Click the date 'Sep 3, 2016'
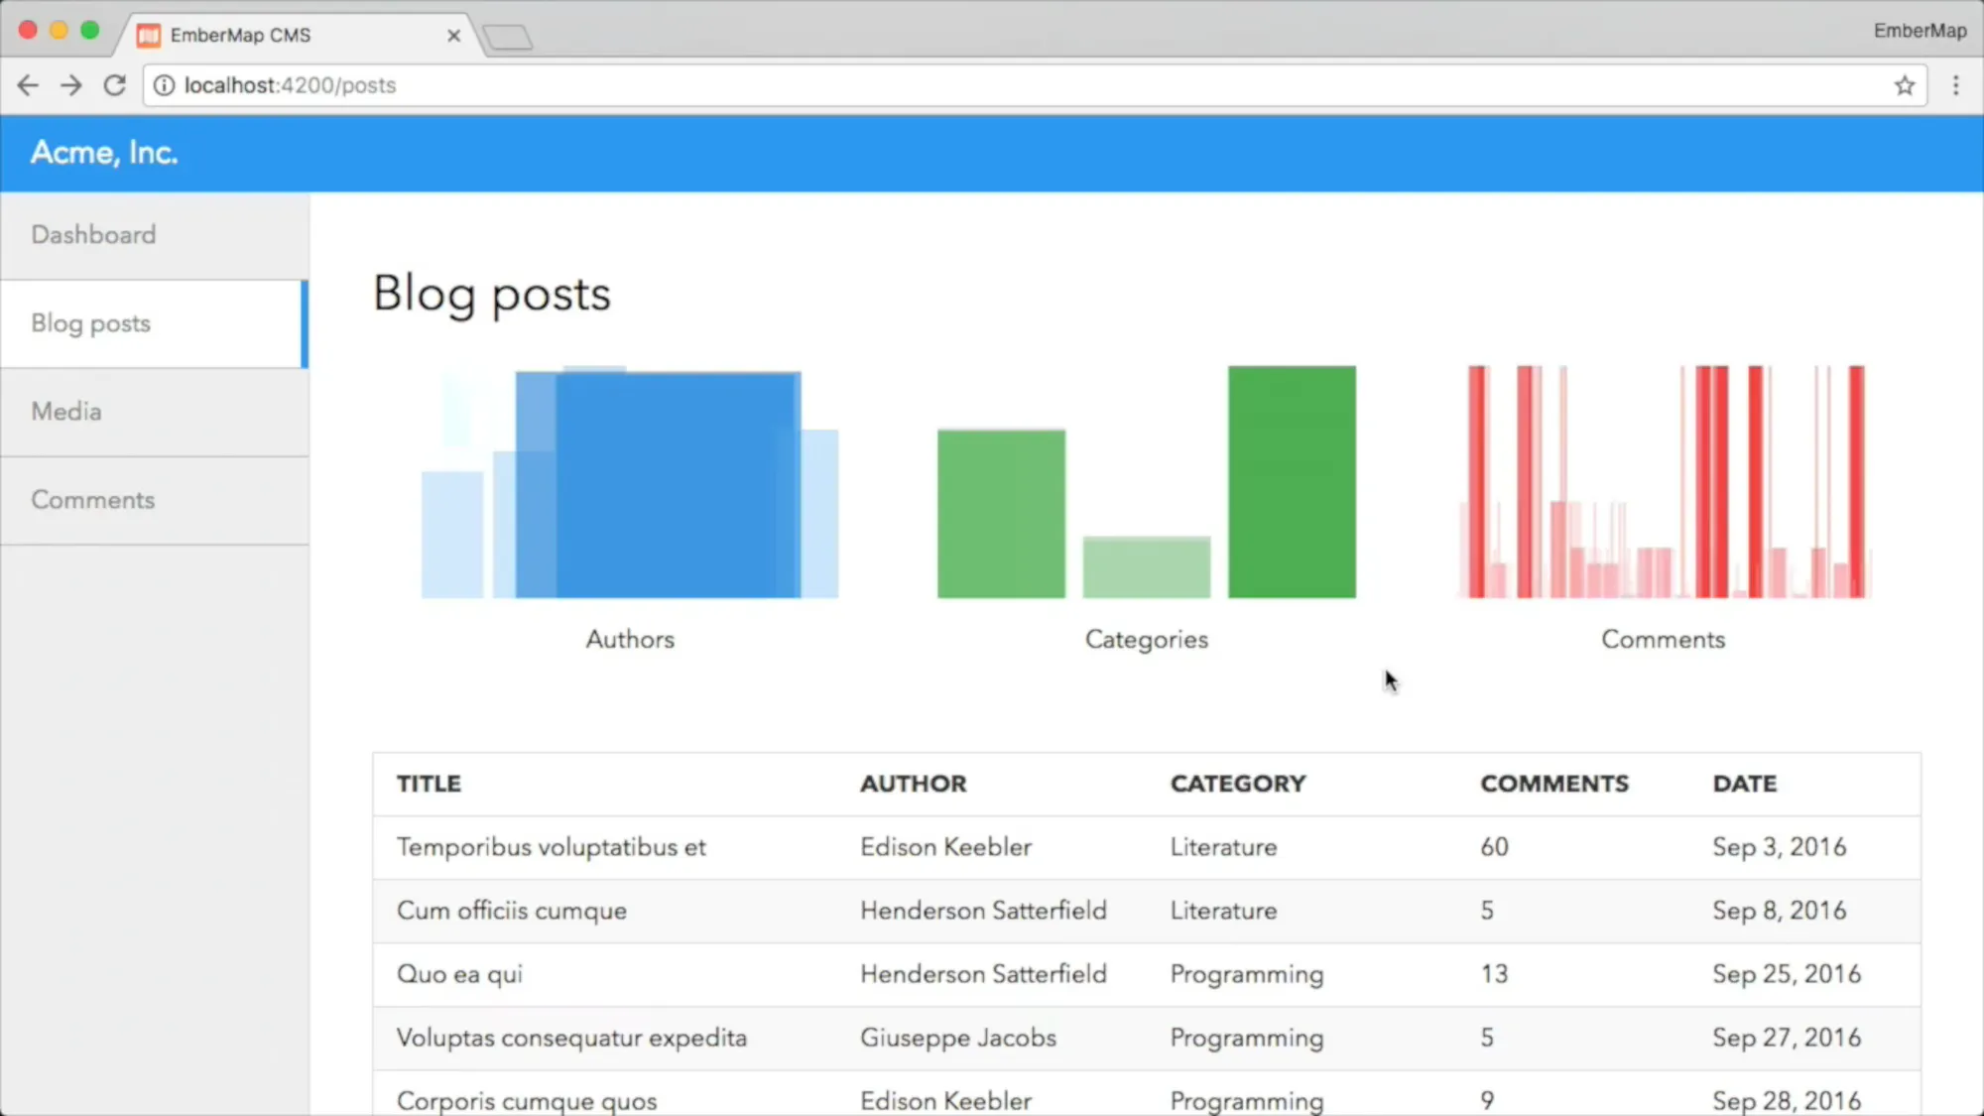The image size is (1984, 1116). pyautogui.click(x=1780, y=847)
